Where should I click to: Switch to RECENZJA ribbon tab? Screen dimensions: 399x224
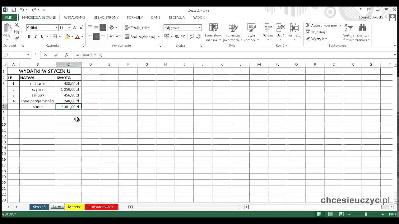pyautogui.click(x=177, y=17)
